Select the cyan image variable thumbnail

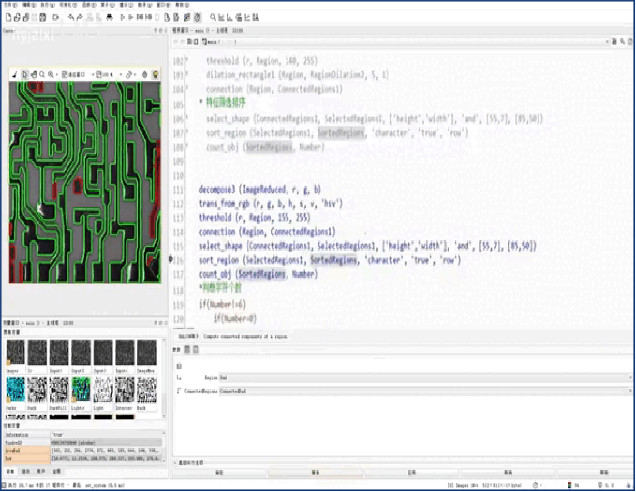[x=15, y=390]
